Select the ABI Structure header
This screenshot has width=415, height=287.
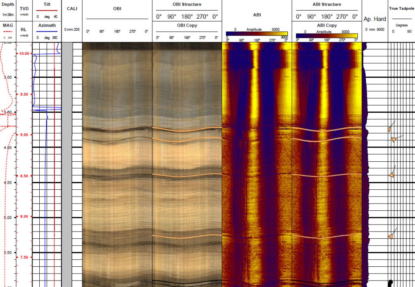coord(327,4)
